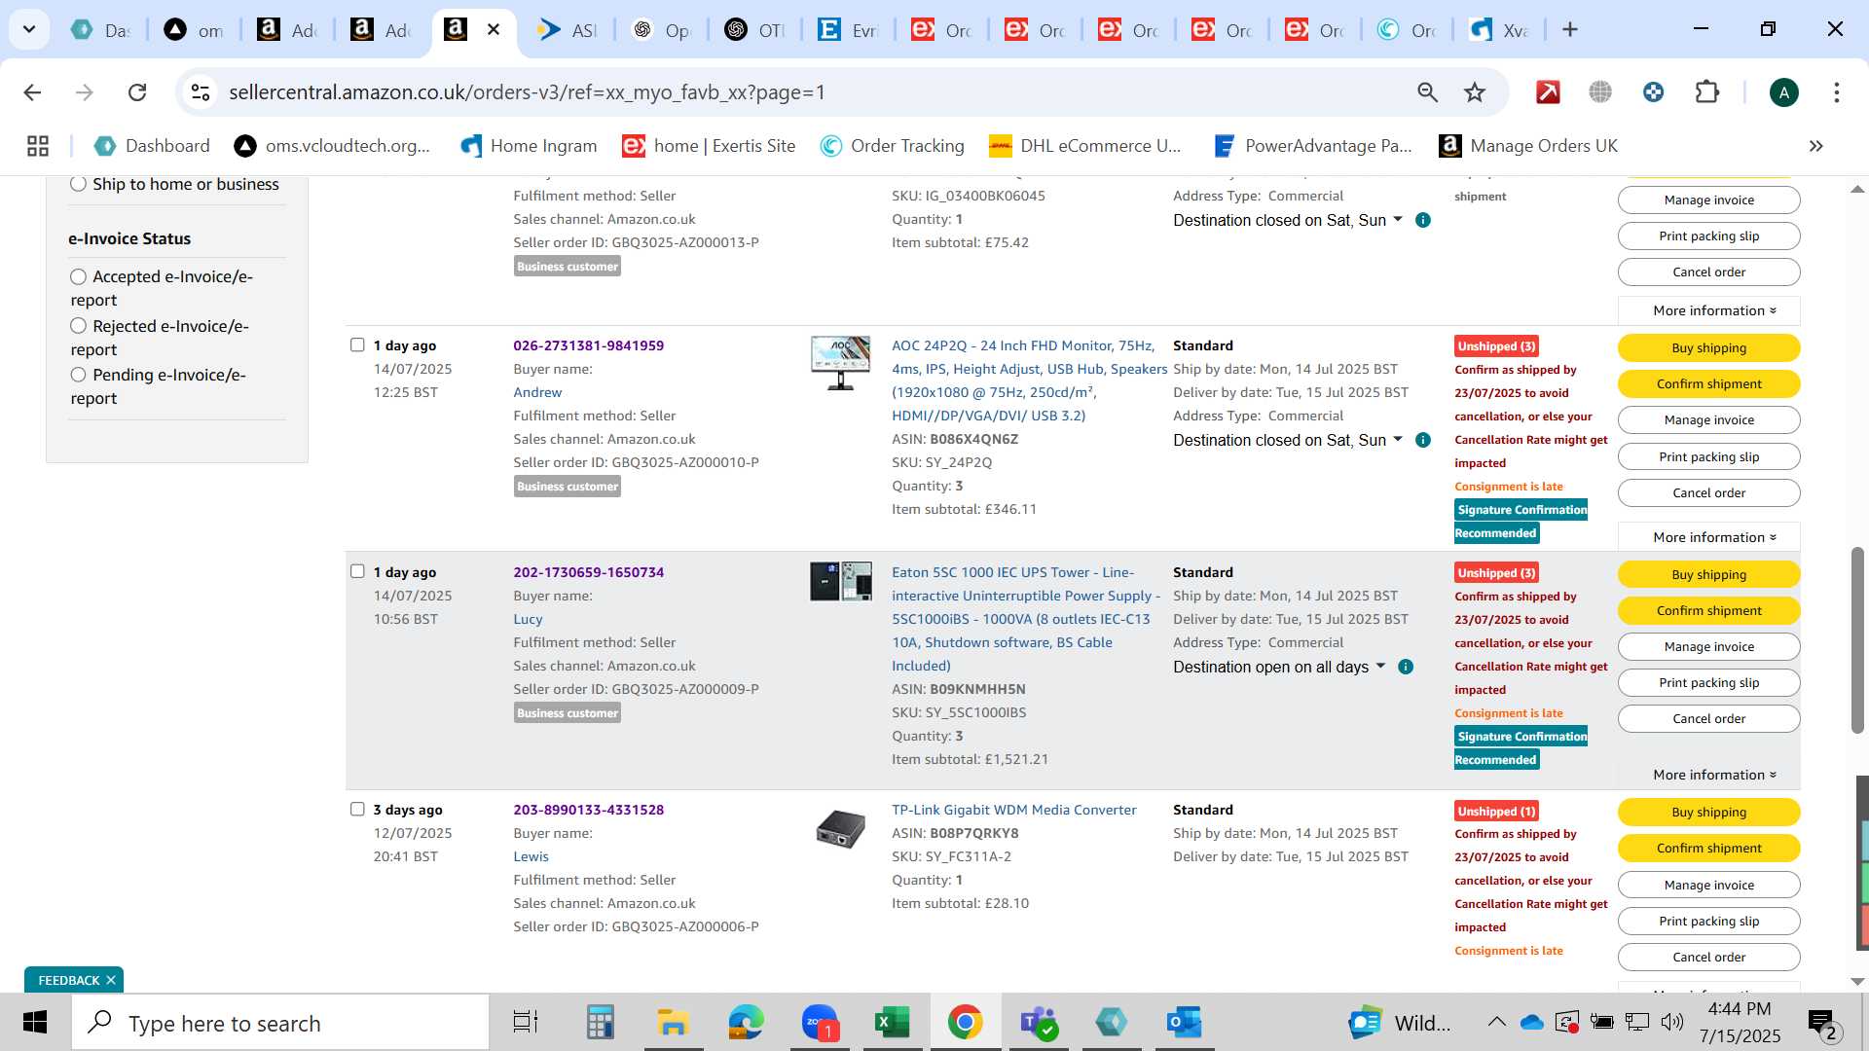Open Calculator from the taskbar
Screen dimensions: 1869x1051
(x=600, y=1023)
